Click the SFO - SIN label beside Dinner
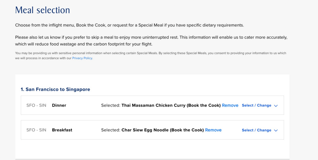 [36, 105]
